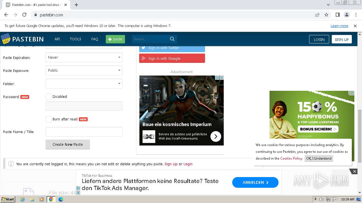This screenshot has width=362, height=203.
Task: Open the Folder dropdown
Action: coord(84,84)
